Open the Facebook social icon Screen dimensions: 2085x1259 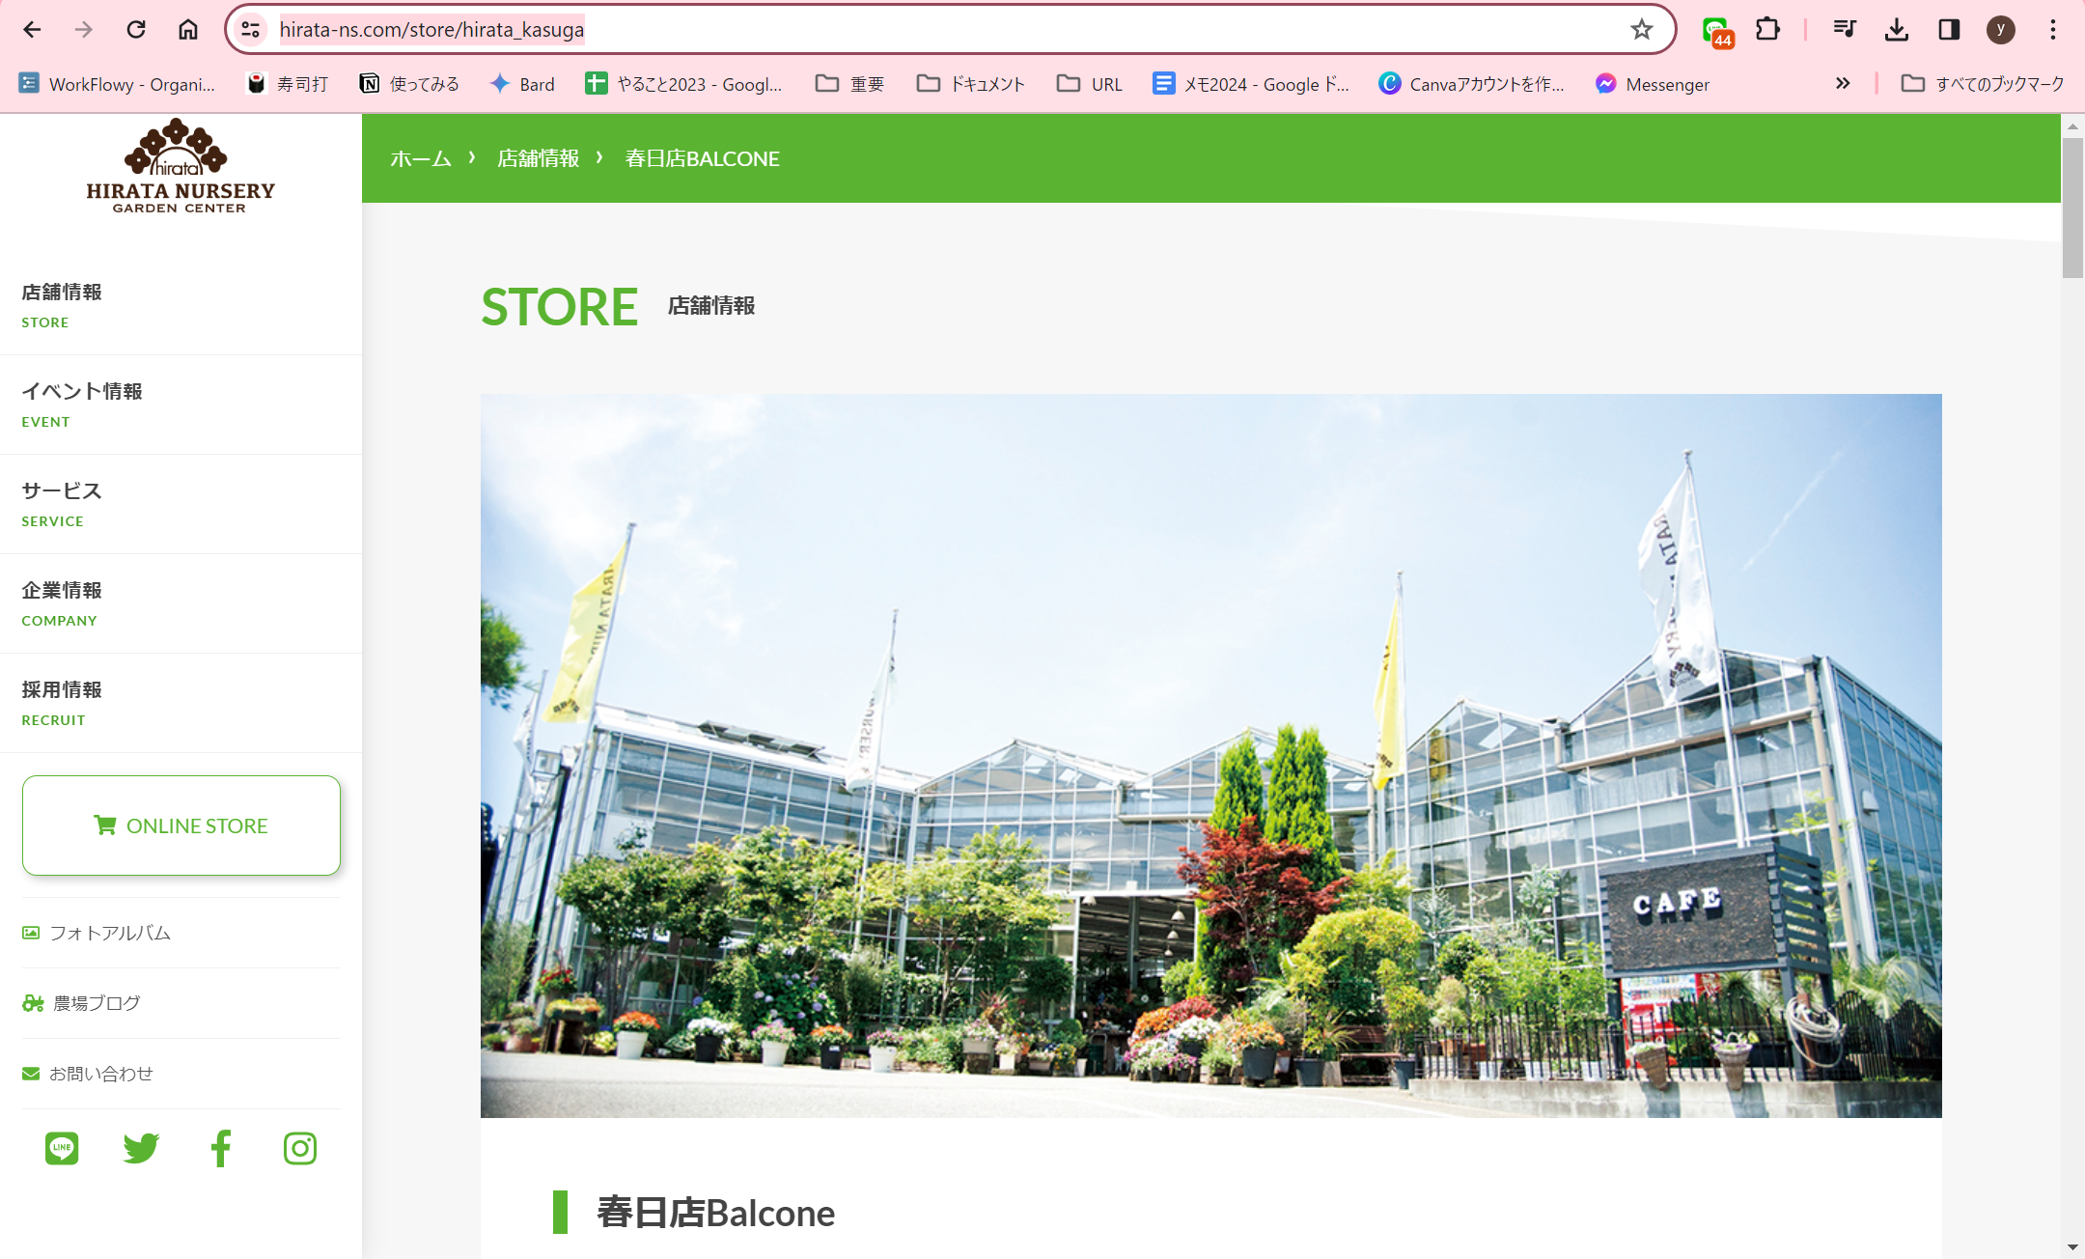tap(221, 1148)
